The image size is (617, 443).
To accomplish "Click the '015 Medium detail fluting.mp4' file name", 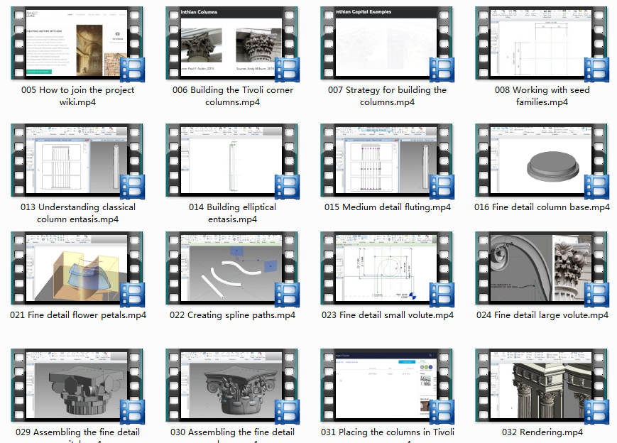I will [387, 207].
